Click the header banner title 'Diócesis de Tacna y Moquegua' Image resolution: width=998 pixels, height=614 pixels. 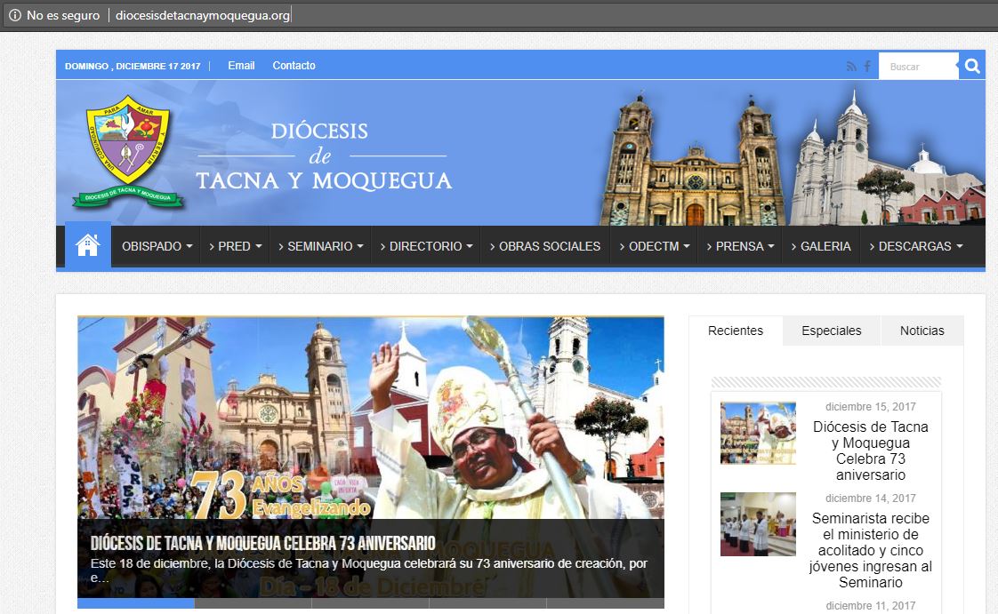[x=324, y=156]
